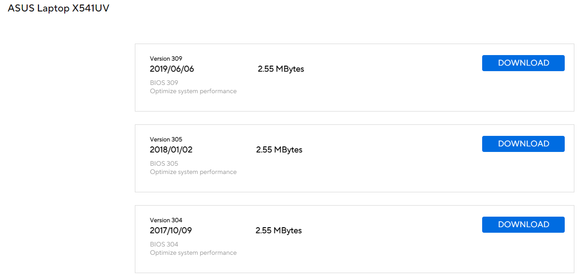The image size is (584, 280).
Task: Click the file size beside 2018/01/02
Action: 279,150
